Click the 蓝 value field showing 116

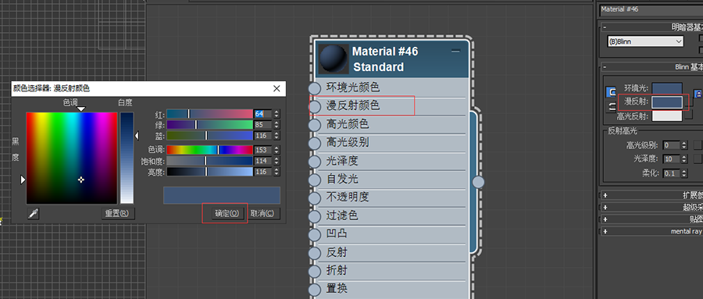point(263,135)
